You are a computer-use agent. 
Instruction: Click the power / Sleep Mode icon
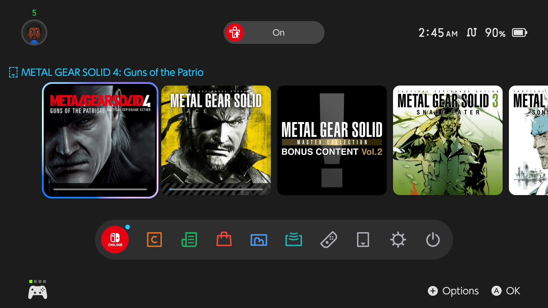433,240
